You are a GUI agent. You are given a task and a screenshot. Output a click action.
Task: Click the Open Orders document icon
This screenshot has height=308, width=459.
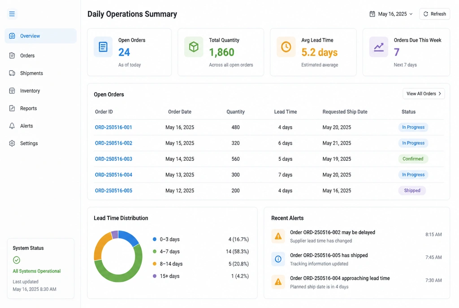(x=103, y=47)
